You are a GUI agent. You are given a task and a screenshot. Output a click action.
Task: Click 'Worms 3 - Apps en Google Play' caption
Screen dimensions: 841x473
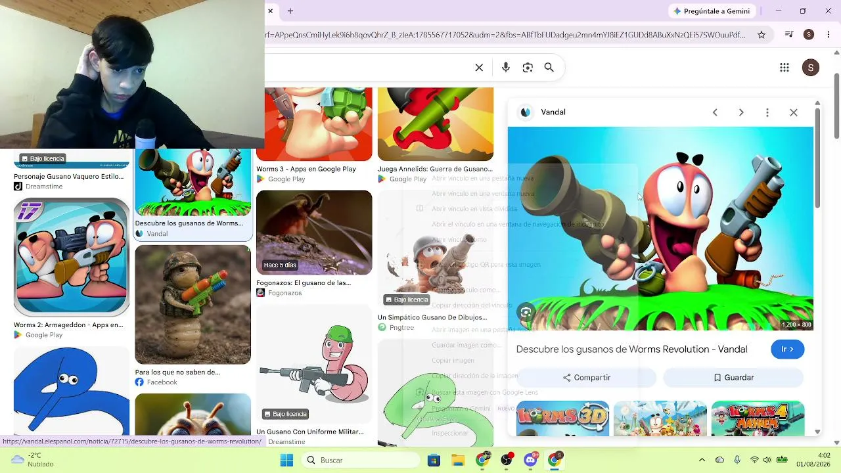coord(306,169)
